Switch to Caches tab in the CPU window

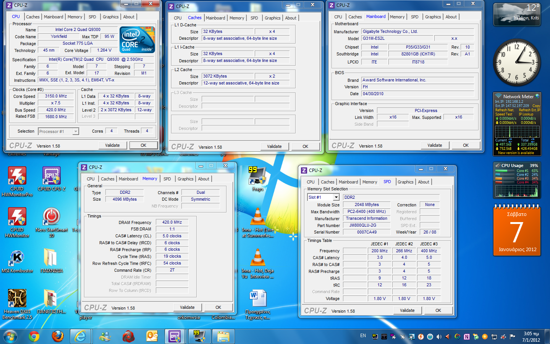pos(33,17)
